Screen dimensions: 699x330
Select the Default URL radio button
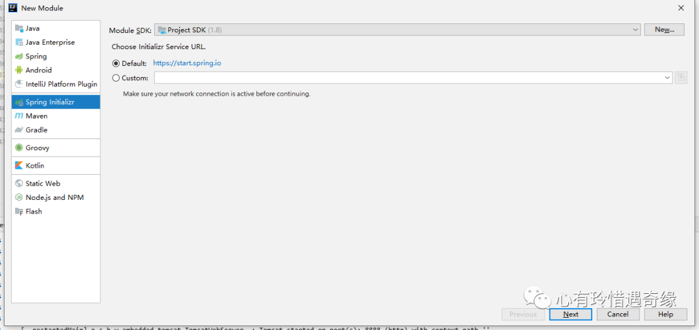(x=116, y=63)
